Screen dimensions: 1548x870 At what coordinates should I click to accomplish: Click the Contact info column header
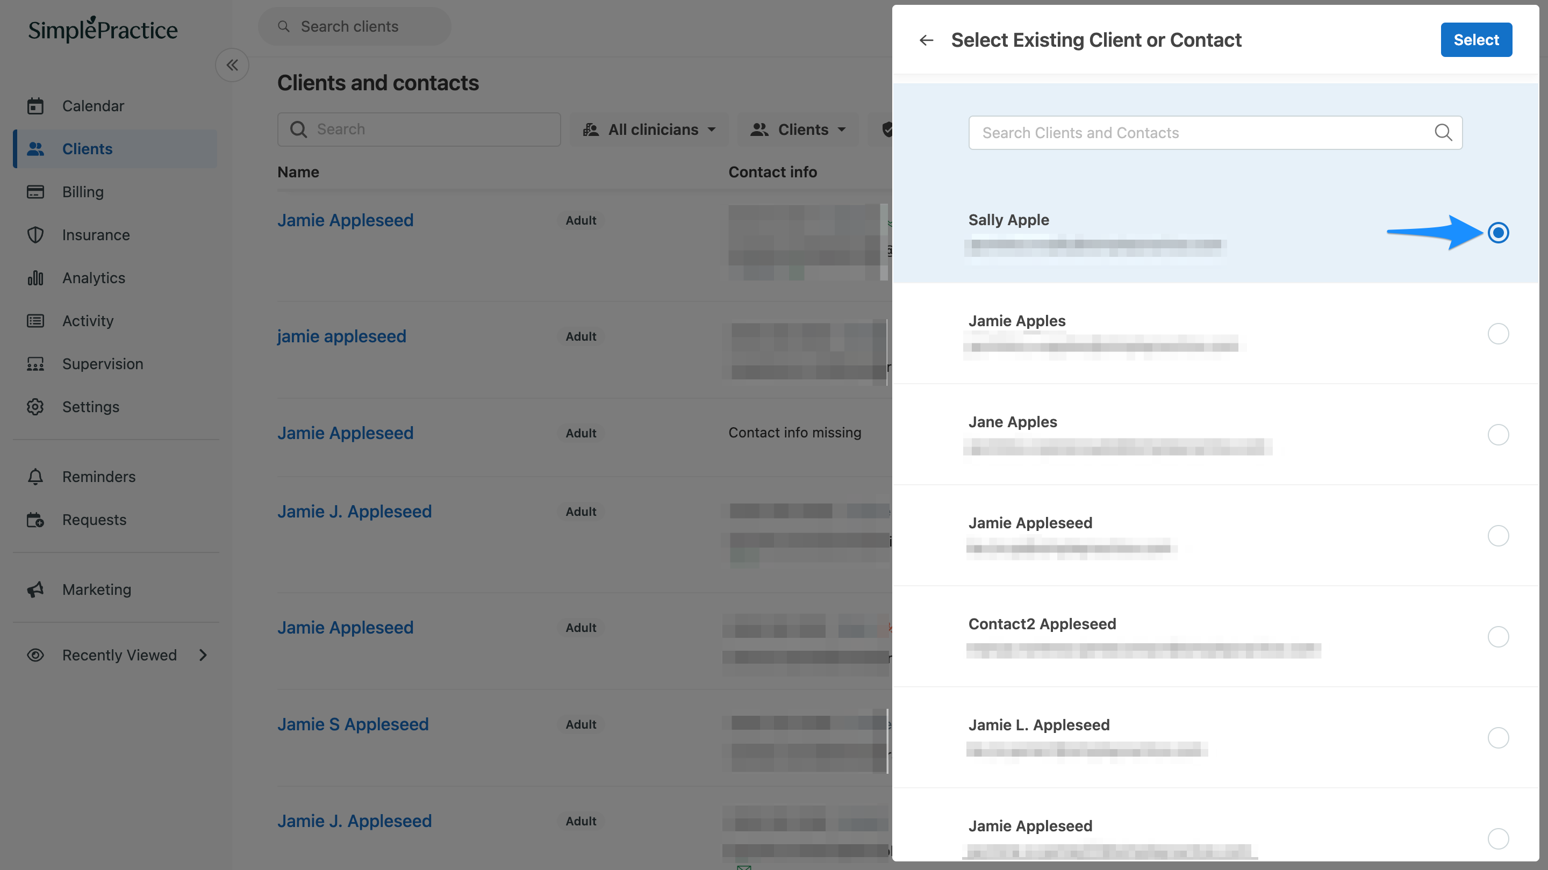click(772, 172)
